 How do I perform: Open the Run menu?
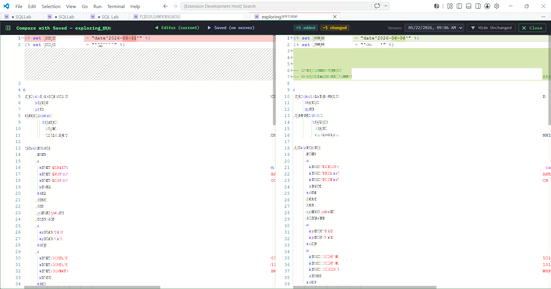97,6
